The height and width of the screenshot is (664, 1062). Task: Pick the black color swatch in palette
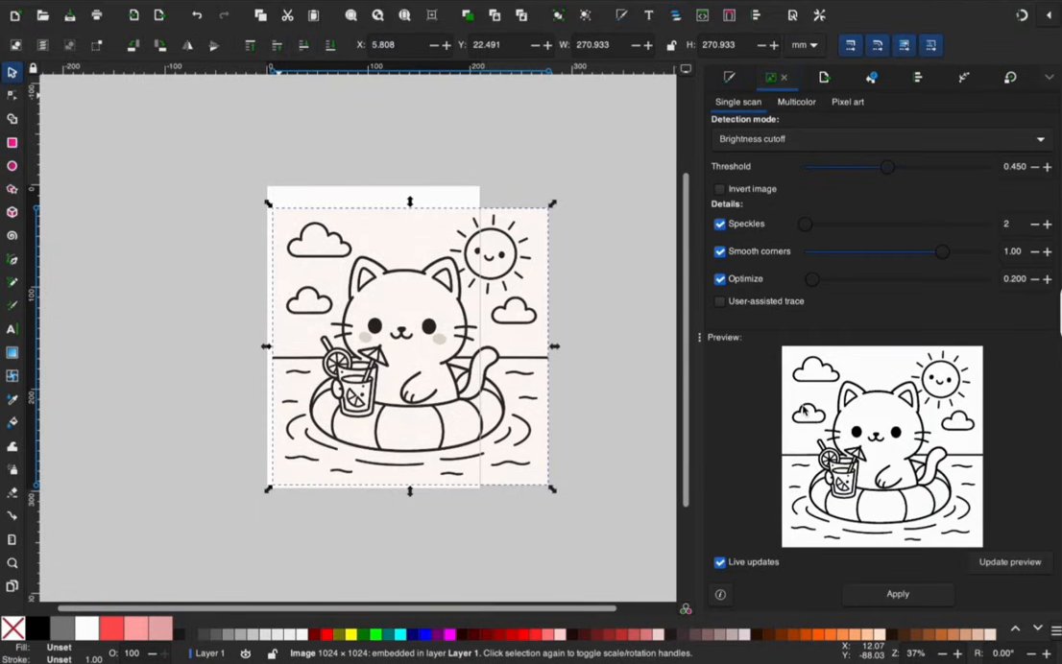coord(37,628)
